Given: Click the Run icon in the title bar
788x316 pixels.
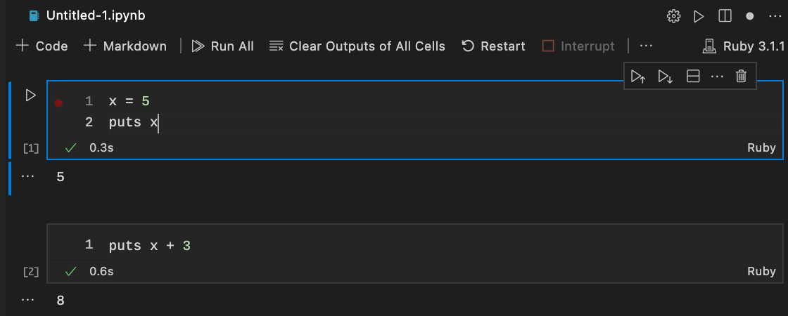Looking at the screenshot, I should [x=699, y=15].
